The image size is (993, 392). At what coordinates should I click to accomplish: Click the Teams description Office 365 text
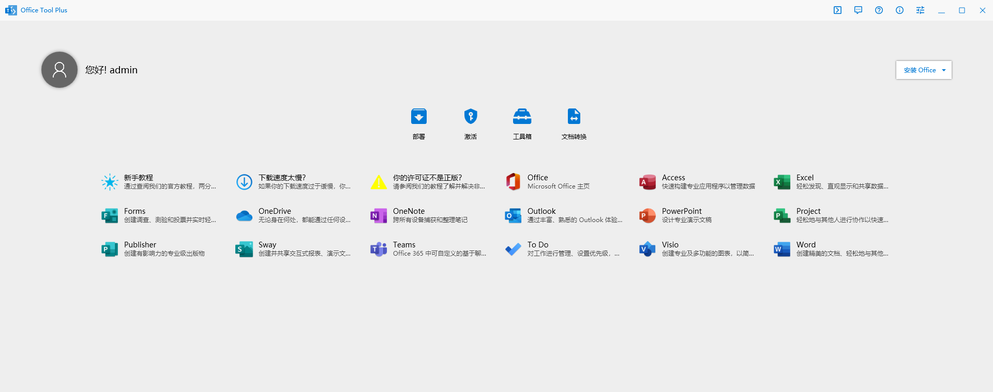pyautogui.click(x=440, y=254)
